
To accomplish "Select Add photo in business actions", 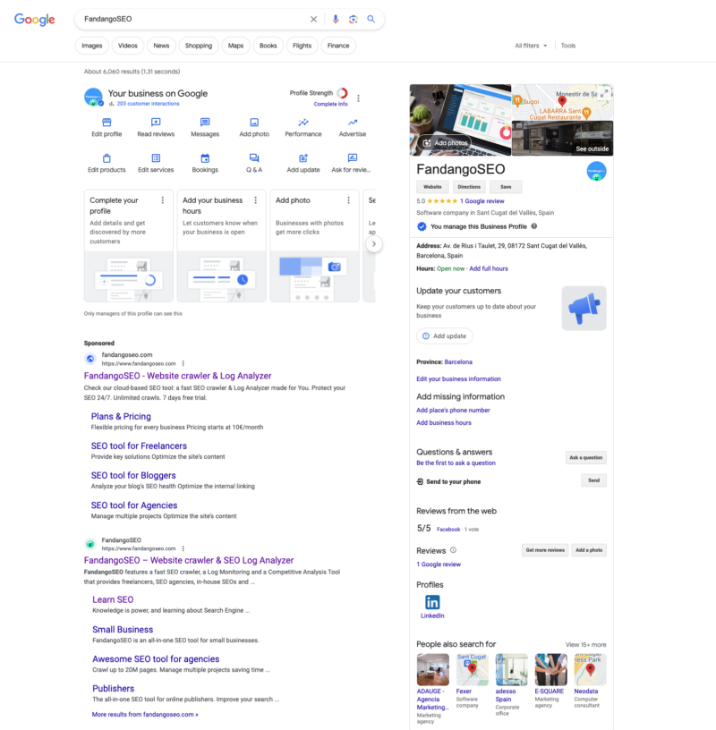I will [254, 127].
